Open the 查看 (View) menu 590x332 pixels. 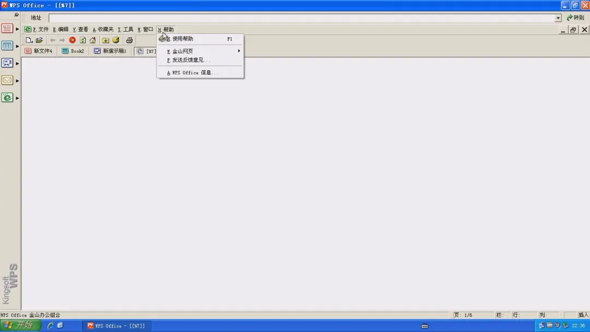(x=80, y=29)
